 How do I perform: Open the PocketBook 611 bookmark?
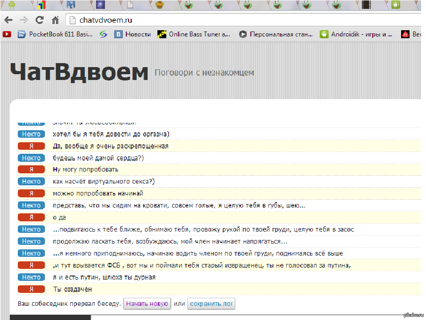[55, 34]
